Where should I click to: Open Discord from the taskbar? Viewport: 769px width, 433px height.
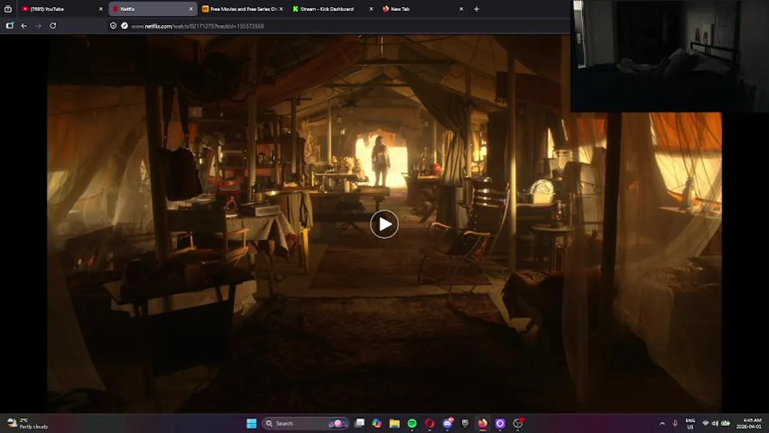pos(447,423)
